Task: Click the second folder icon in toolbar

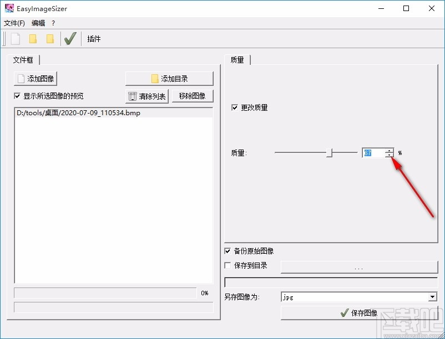Action: (x=50, y=38)
